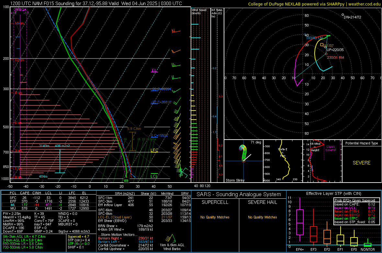Click the green NONTOR box plot
Viewport: 382px width, 253px height.
[x=367, y=243]
